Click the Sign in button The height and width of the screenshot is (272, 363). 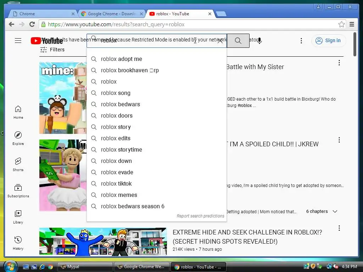[x=329, y=41]
